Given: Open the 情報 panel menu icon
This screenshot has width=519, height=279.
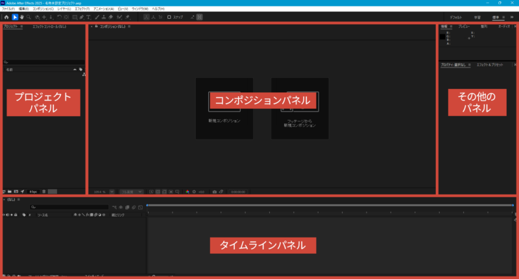Looking at the screenshot, I should (451, 27).
